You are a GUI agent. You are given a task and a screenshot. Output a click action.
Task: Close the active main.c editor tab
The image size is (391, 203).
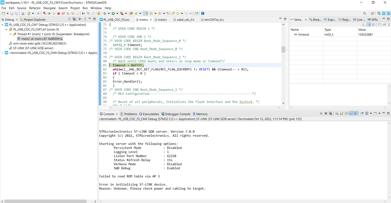151,20
